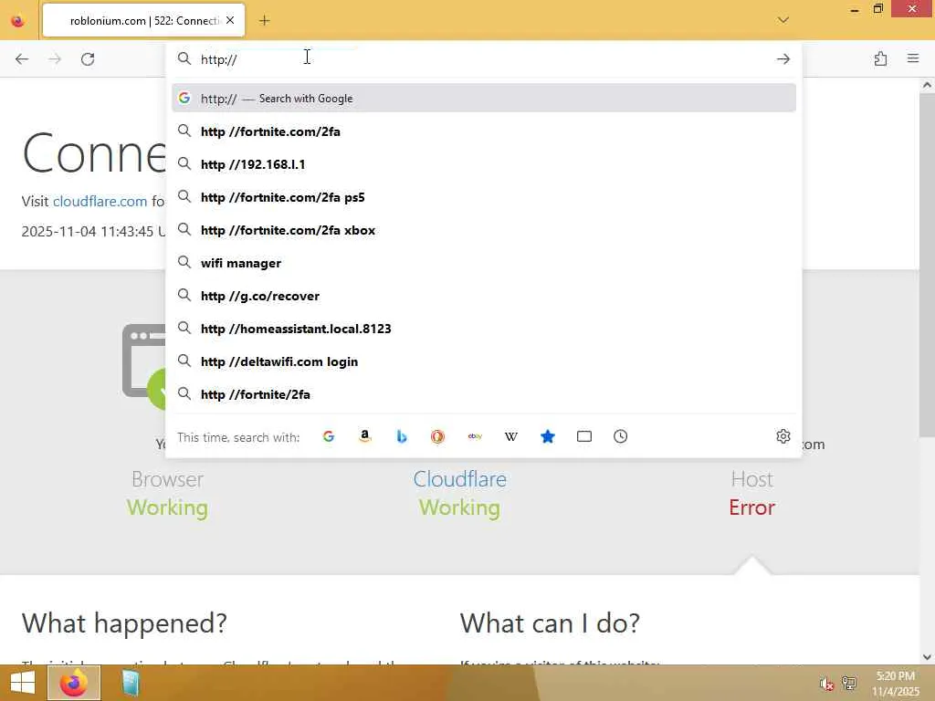Image resolution: width=935 pixels, height=701 pixels.
Task: Open the cloudflare.com link
Action: [100, 201]
